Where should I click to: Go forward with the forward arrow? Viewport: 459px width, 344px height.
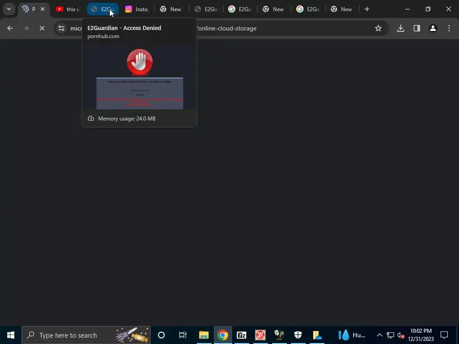tap(26, 28)
